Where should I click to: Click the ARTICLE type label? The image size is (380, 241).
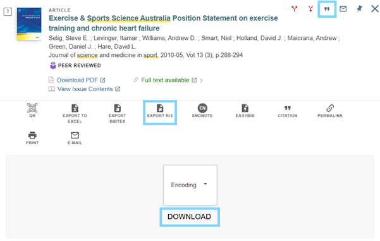[x=59, y=10]
